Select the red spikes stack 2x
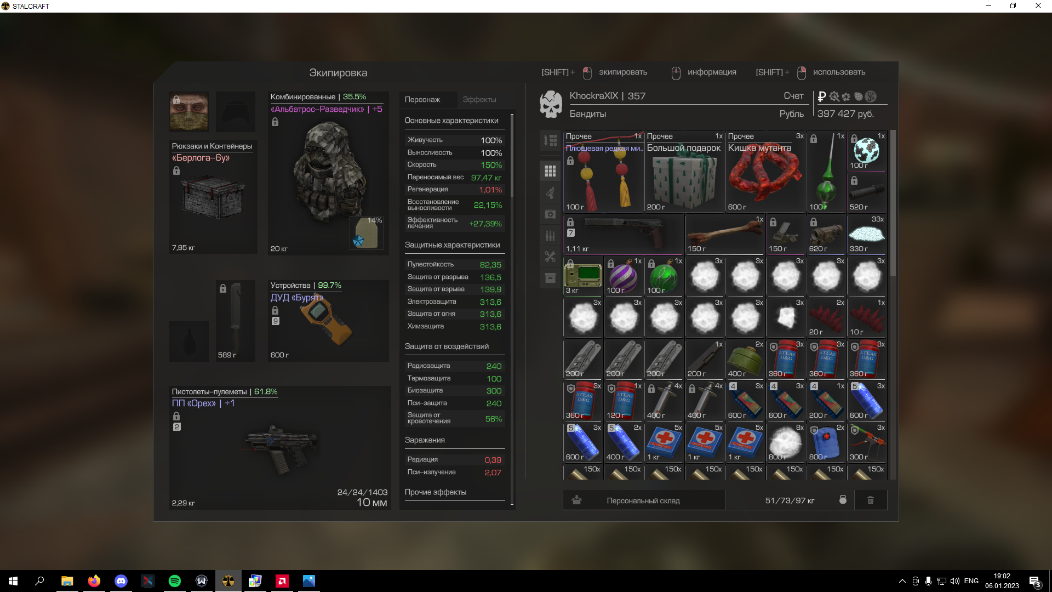1052x592 pixels. click(x=826, y=317)
